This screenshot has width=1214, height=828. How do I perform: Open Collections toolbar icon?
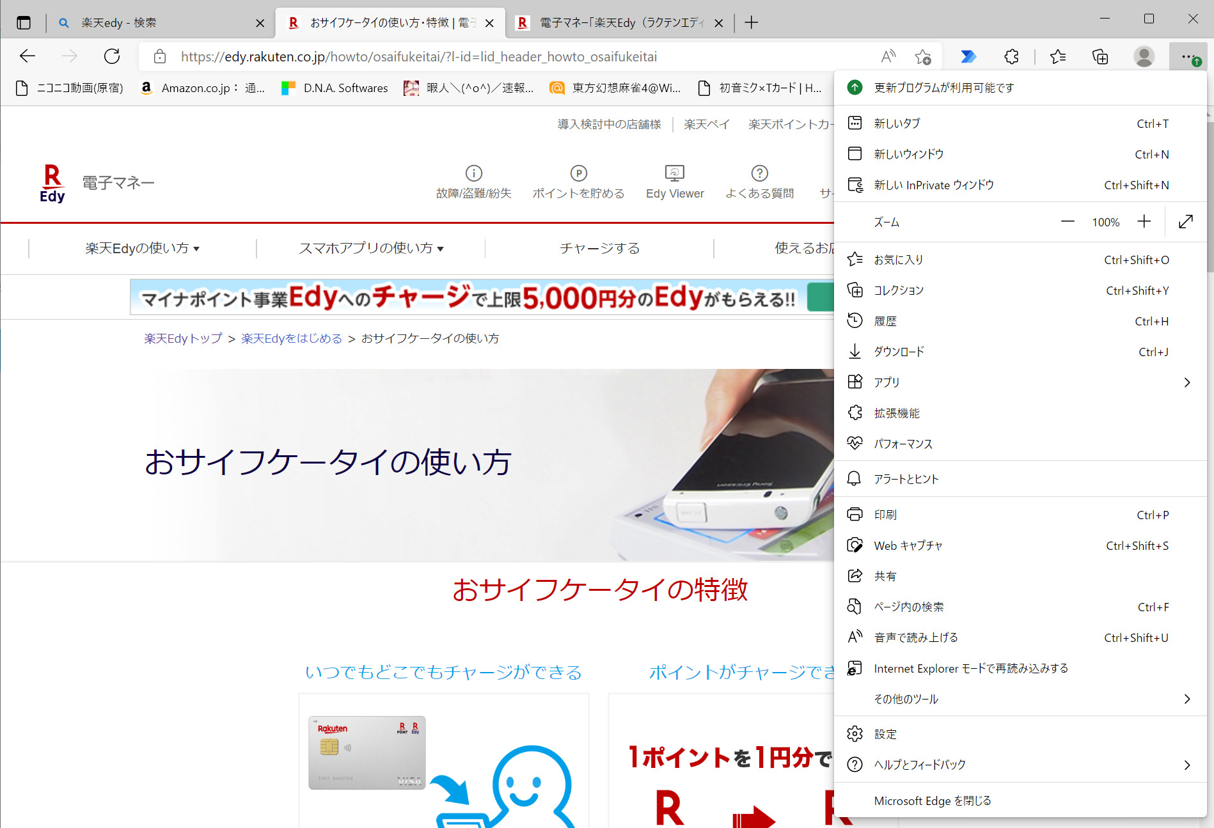[x=1100, y=57]
